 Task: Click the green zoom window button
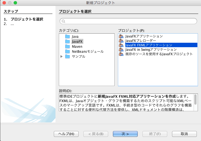pyautogui.click(x=15, y=3)
